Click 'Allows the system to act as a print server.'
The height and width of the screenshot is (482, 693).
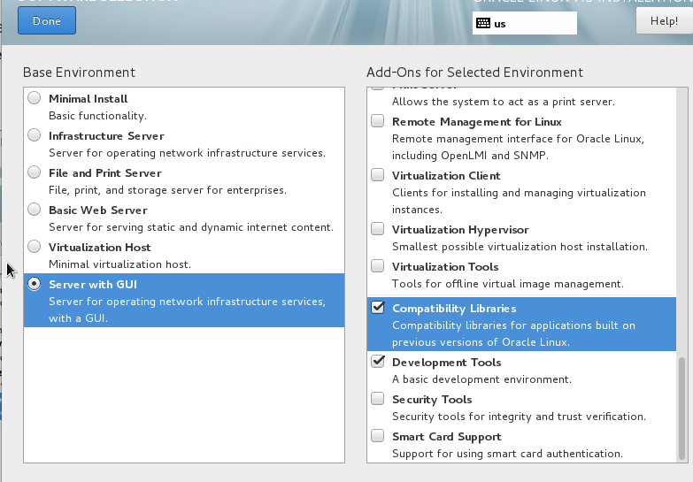[504, 102]
